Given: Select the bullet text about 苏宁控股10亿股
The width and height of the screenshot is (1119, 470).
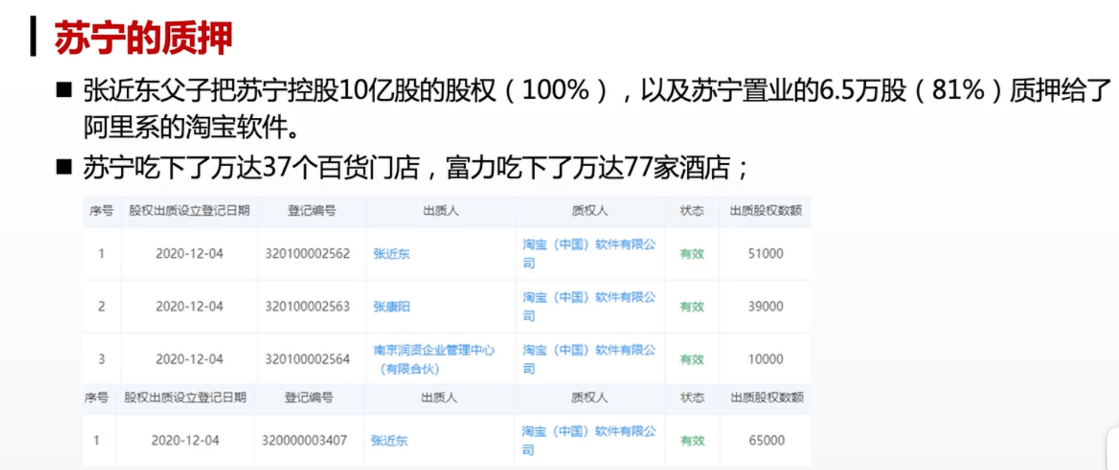Looking at the screenshot, I should tap(597, 108).
